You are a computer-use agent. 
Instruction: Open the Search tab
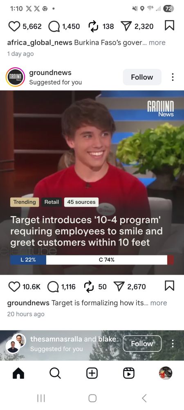[x=55, y=373]
